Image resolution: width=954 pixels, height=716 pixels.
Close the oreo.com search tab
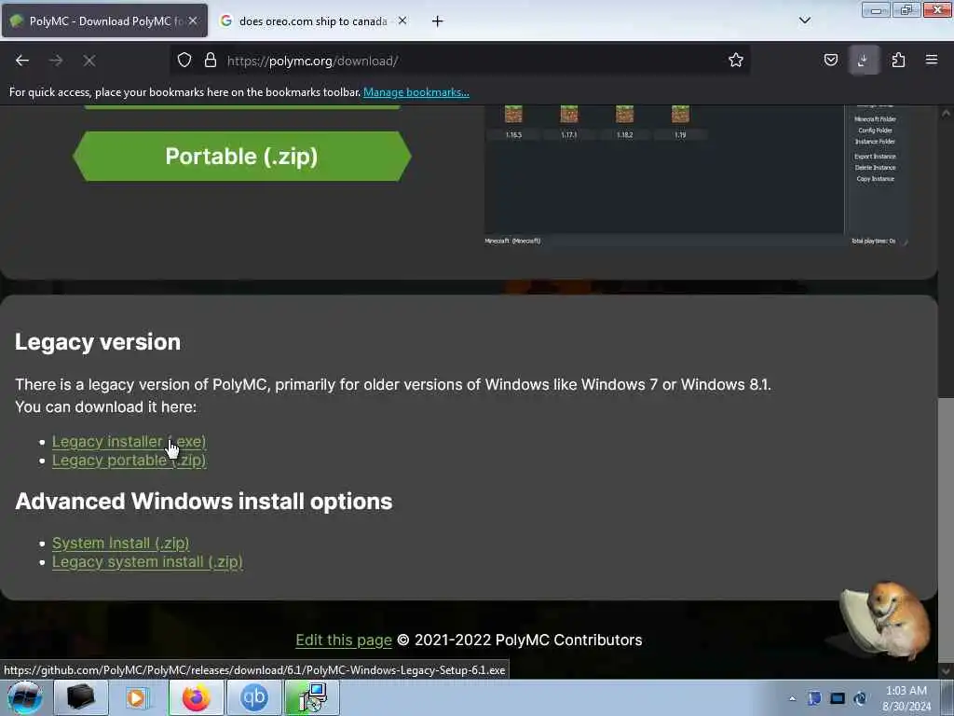tap(402, 21)
